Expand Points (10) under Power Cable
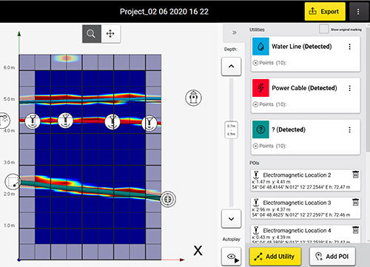 tap(269, 104)
